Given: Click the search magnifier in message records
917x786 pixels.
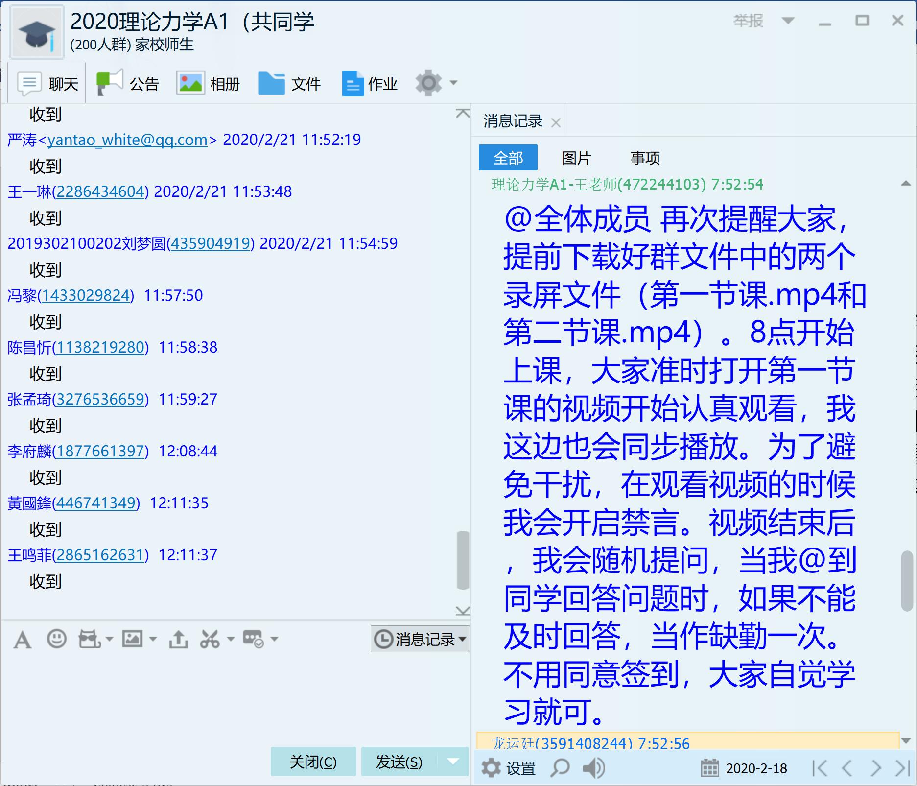Looking at the screenshot, I should point(560,768).
